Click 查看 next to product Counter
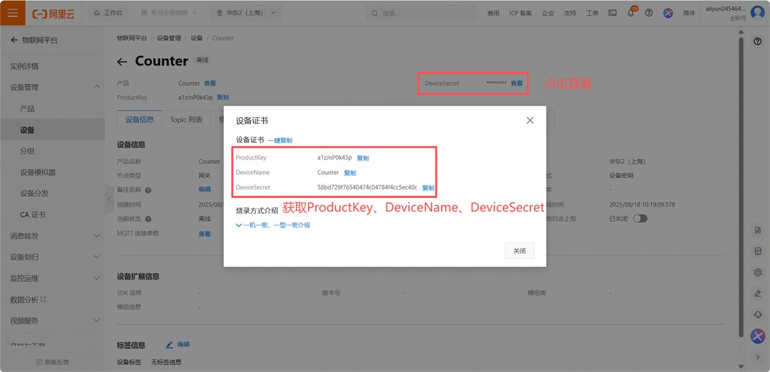This screenshot has width=770, height=372. (x=210, y=84)
